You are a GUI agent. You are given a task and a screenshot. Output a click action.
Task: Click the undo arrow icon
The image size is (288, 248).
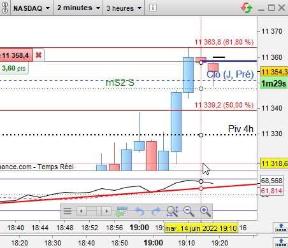pyautogui.click(x=140, y=211)
